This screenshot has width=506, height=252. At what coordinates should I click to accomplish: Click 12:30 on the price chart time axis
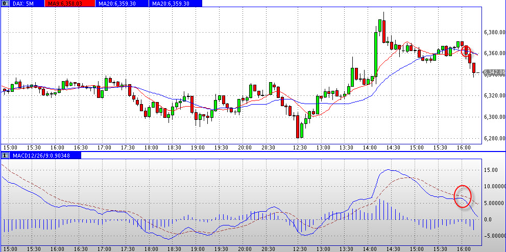tap(300, 147)
